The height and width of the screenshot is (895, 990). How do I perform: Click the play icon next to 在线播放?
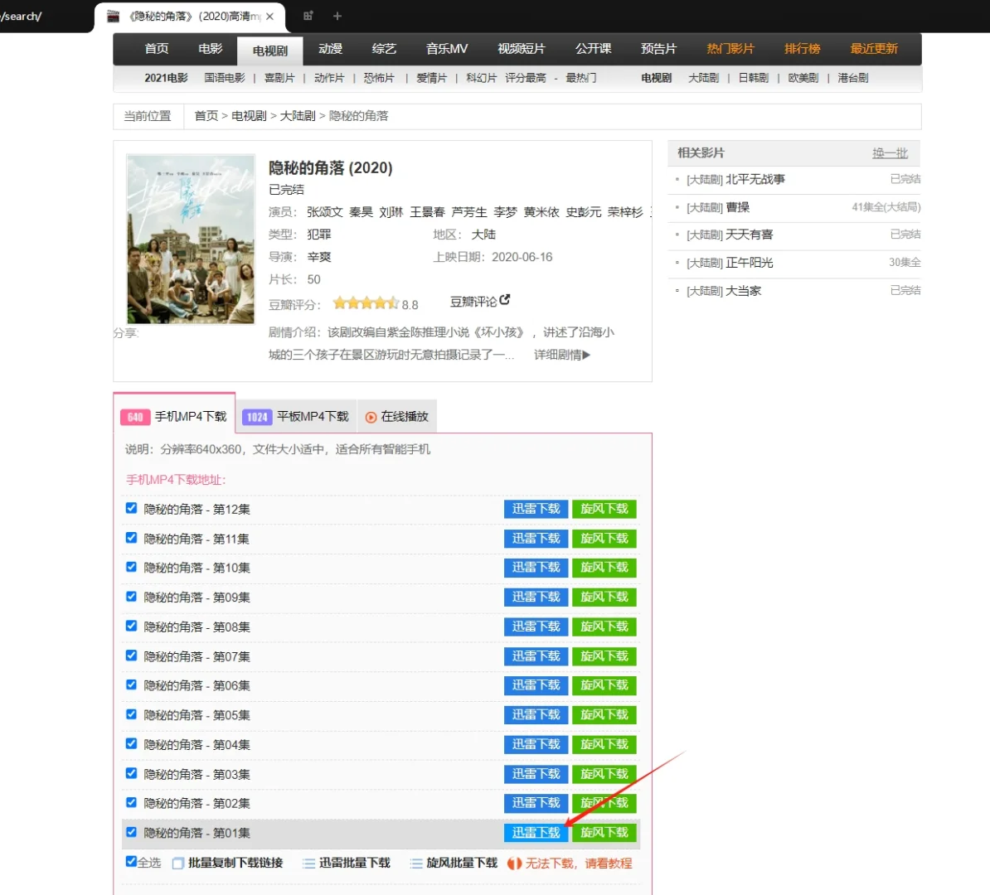tap(371, 417)
